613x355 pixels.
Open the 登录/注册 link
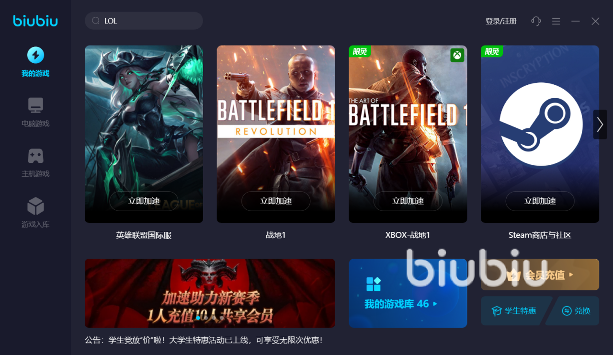pyautogui.click(x=501, y=21)
